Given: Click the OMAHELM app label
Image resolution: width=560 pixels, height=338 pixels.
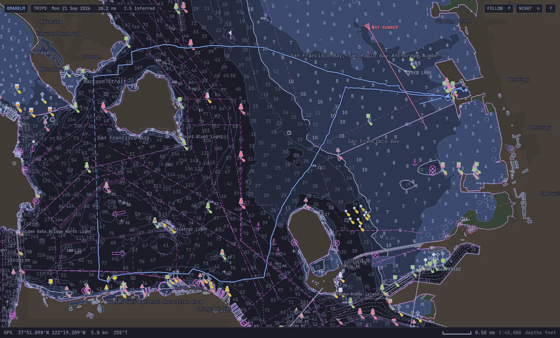Looking at the screenshot, I should point(16,8).
